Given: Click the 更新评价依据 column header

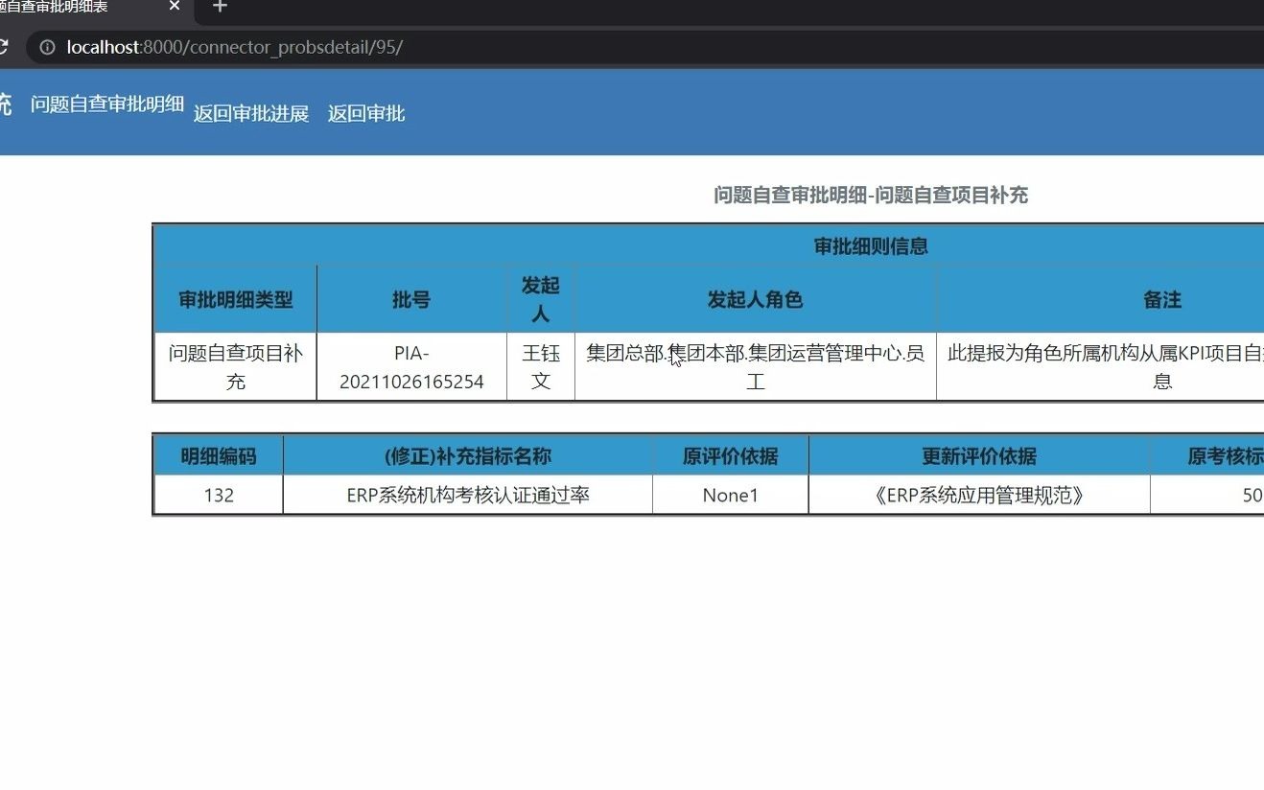Looking at the screenshot, I should (979, 456).
